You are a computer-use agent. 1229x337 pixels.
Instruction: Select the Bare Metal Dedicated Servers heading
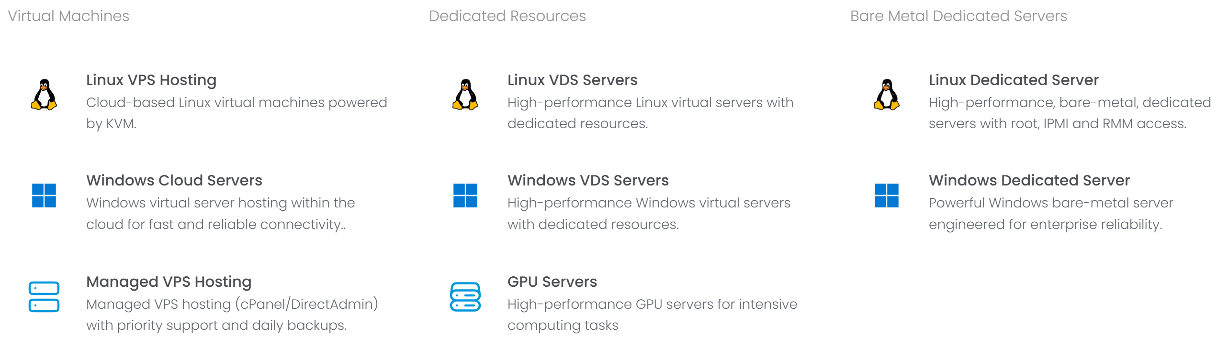tap(959, 16)
